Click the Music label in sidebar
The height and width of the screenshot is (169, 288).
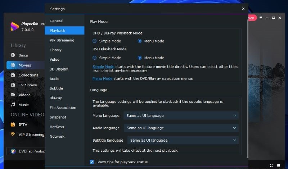23,105
